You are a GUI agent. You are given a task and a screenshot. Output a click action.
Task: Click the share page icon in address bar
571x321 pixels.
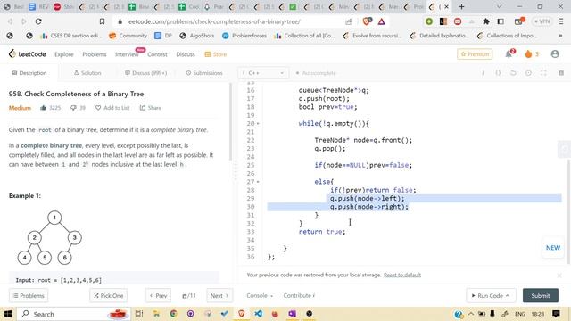coord(349,21)
